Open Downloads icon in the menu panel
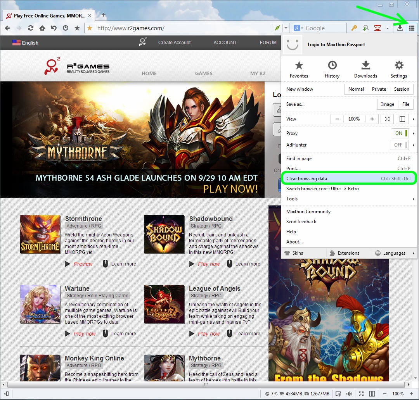The image size is (419, 400). [x=365, y=69]
